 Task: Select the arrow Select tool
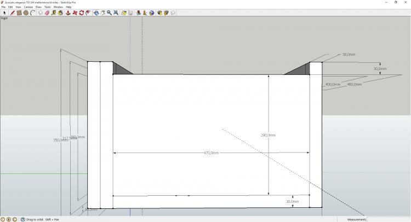pyautogui.click(x=4, y=13)
